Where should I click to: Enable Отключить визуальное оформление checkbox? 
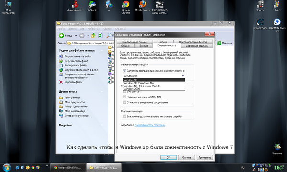tap(124, 102)
